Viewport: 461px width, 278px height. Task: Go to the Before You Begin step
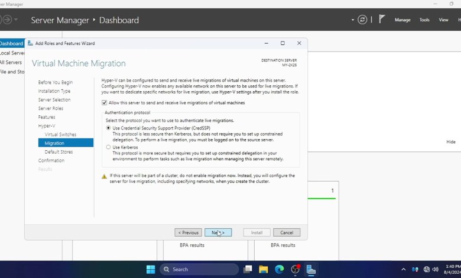(x=56, y=82)
